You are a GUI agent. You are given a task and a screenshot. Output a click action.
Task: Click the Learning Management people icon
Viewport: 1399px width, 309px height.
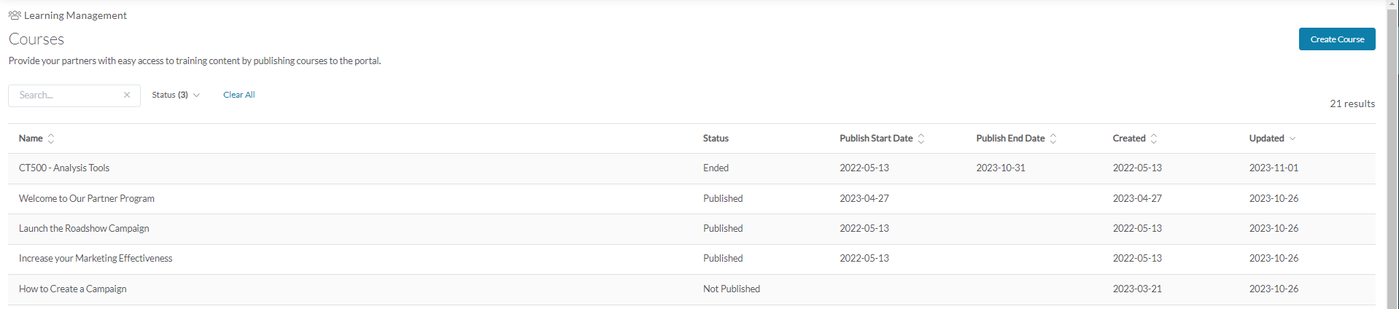15,15
